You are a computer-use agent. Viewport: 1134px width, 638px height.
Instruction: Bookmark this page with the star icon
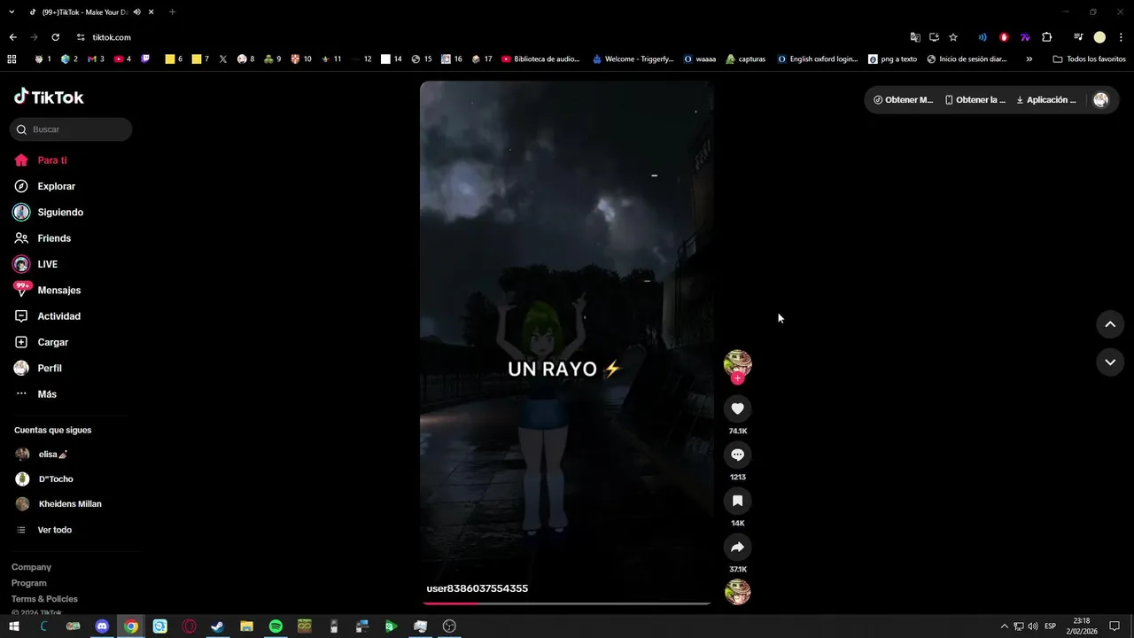click(x=953, y=37)
